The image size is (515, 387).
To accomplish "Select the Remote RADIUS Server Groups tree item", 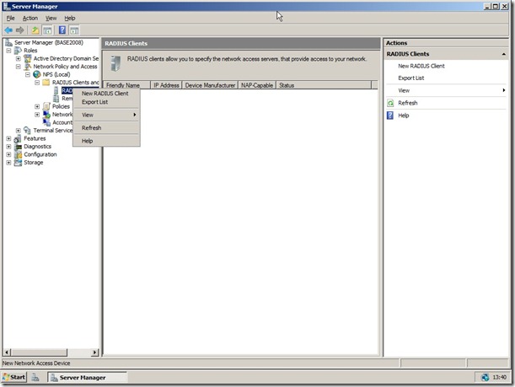I will pyautogui.click(x=67, y=99).
